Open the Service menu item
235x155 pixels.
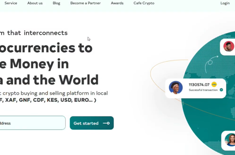(x=11, y=3)
